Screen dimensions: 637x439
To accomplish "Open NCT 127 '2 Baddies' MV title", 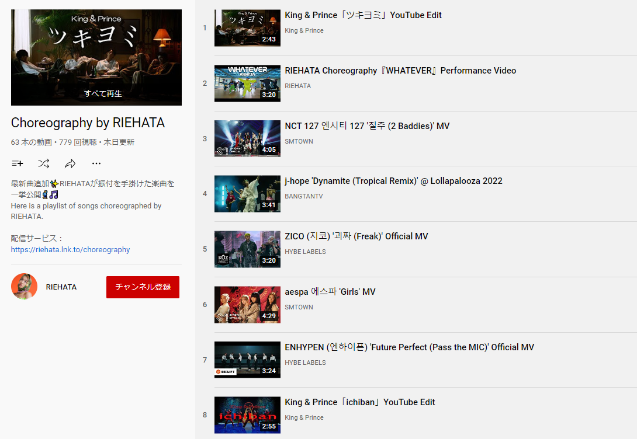I will [367, 126].
